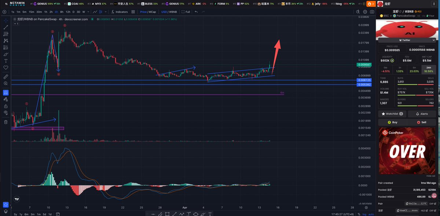Image resolution: width=440 pixels, height=216 pixels.
Task: Click the red Sell button
Action: click(422, 122)
